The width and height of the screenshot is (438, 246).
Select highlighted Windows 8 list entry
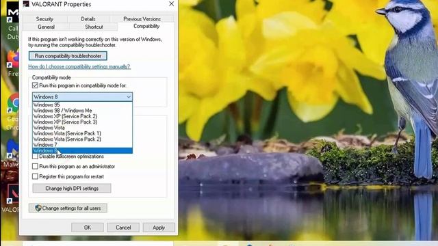point(82,150)
